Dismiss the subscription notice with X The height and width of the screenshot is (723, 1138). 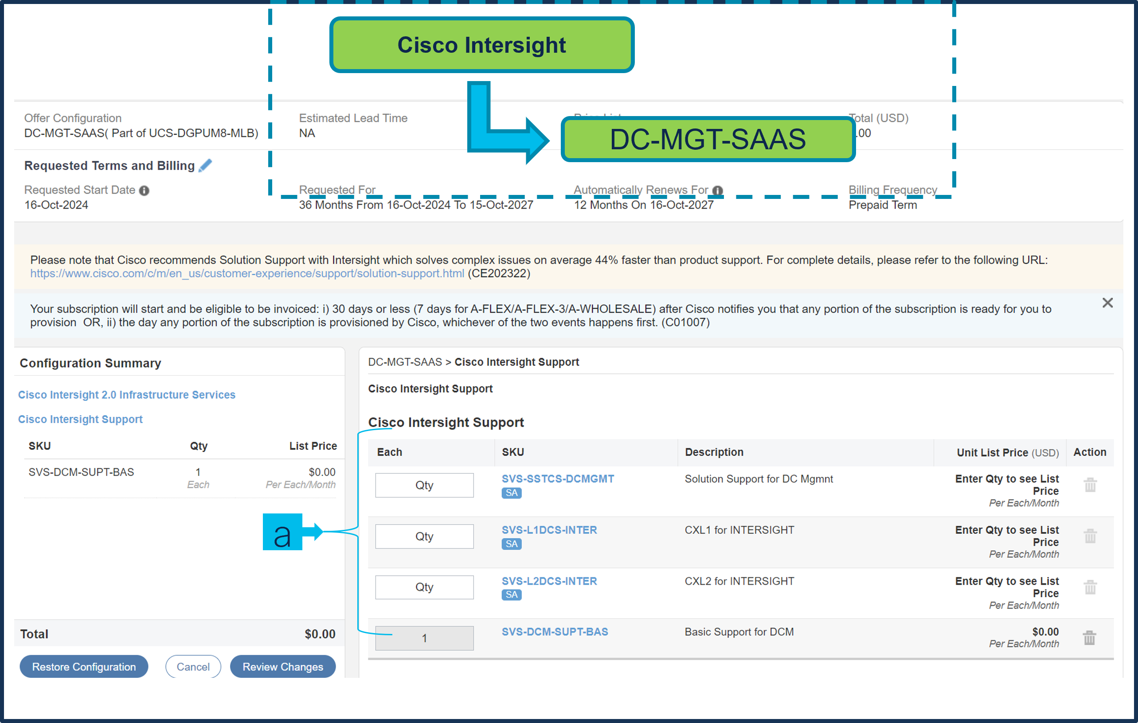(x=1107, y=303)
